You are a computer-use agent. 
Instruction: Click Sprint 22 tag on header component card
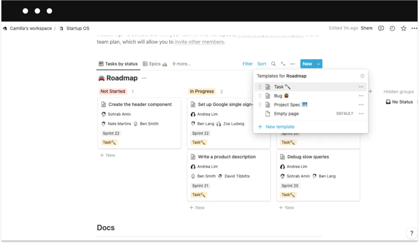(111, 133)
